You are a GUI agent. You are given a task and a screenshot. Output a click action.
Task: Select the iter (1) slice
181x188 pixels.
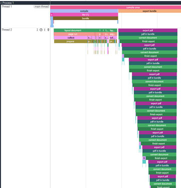point(85,15)
